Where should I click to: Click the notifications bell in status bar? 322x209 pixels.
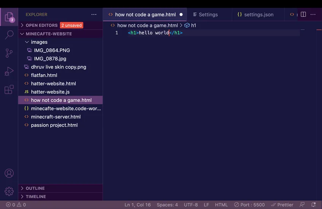click(314, 205)
